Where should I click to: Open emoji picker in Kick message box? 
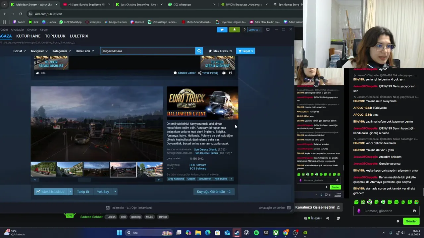[x=414, y=211]
